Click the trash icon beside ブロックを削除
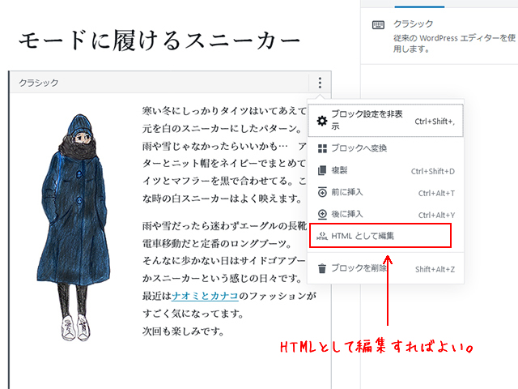 coord(322,268)
